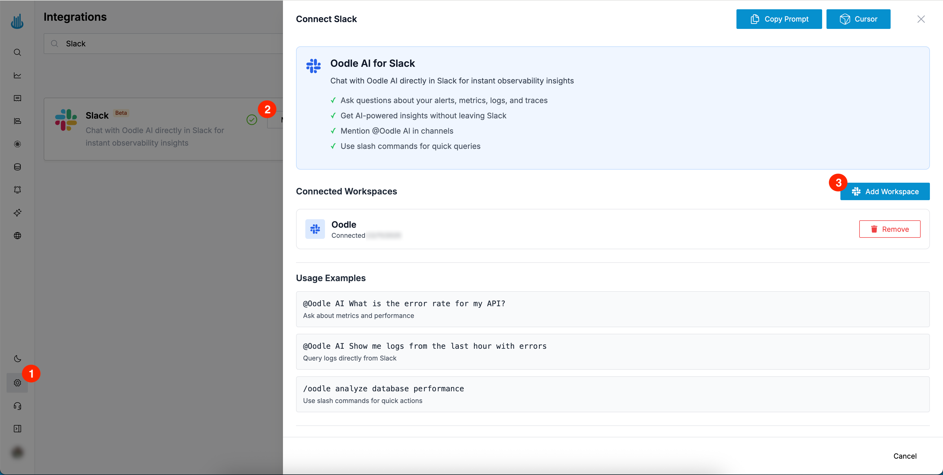This screenshot has height=475, width=943.
Task: Dismiss the Connect Slack panel
Action: click(x=921, y=19)
